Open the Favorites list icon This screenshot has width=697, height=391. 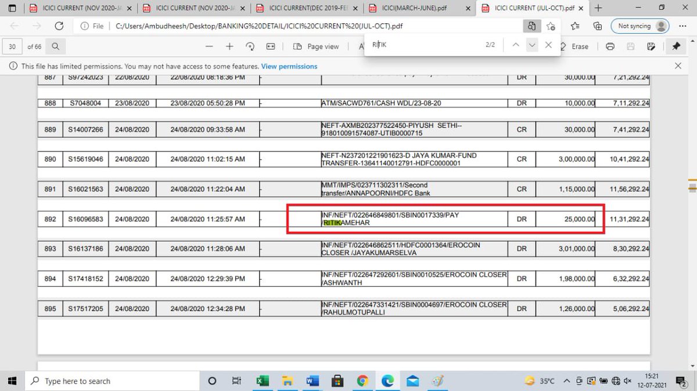tap(574, 26)
